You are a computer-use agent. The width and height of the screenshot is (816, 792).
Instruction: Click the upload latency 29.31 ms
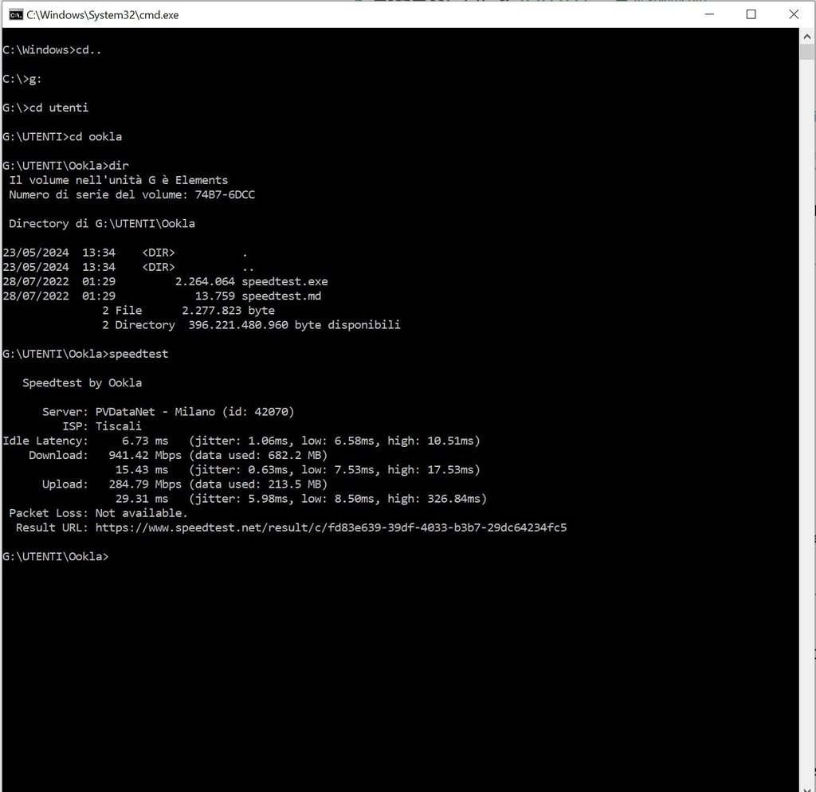pos(142,499)
